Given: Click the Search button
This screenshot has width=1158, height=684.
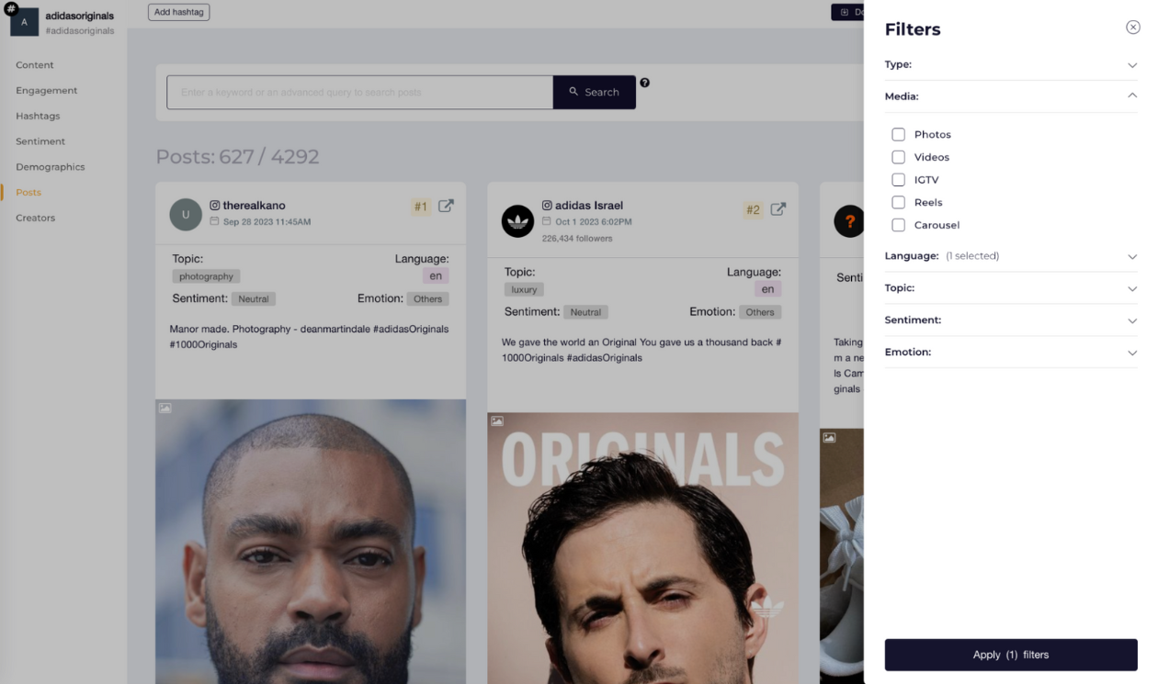Looking at the screenshot, I should pos(595,92).
